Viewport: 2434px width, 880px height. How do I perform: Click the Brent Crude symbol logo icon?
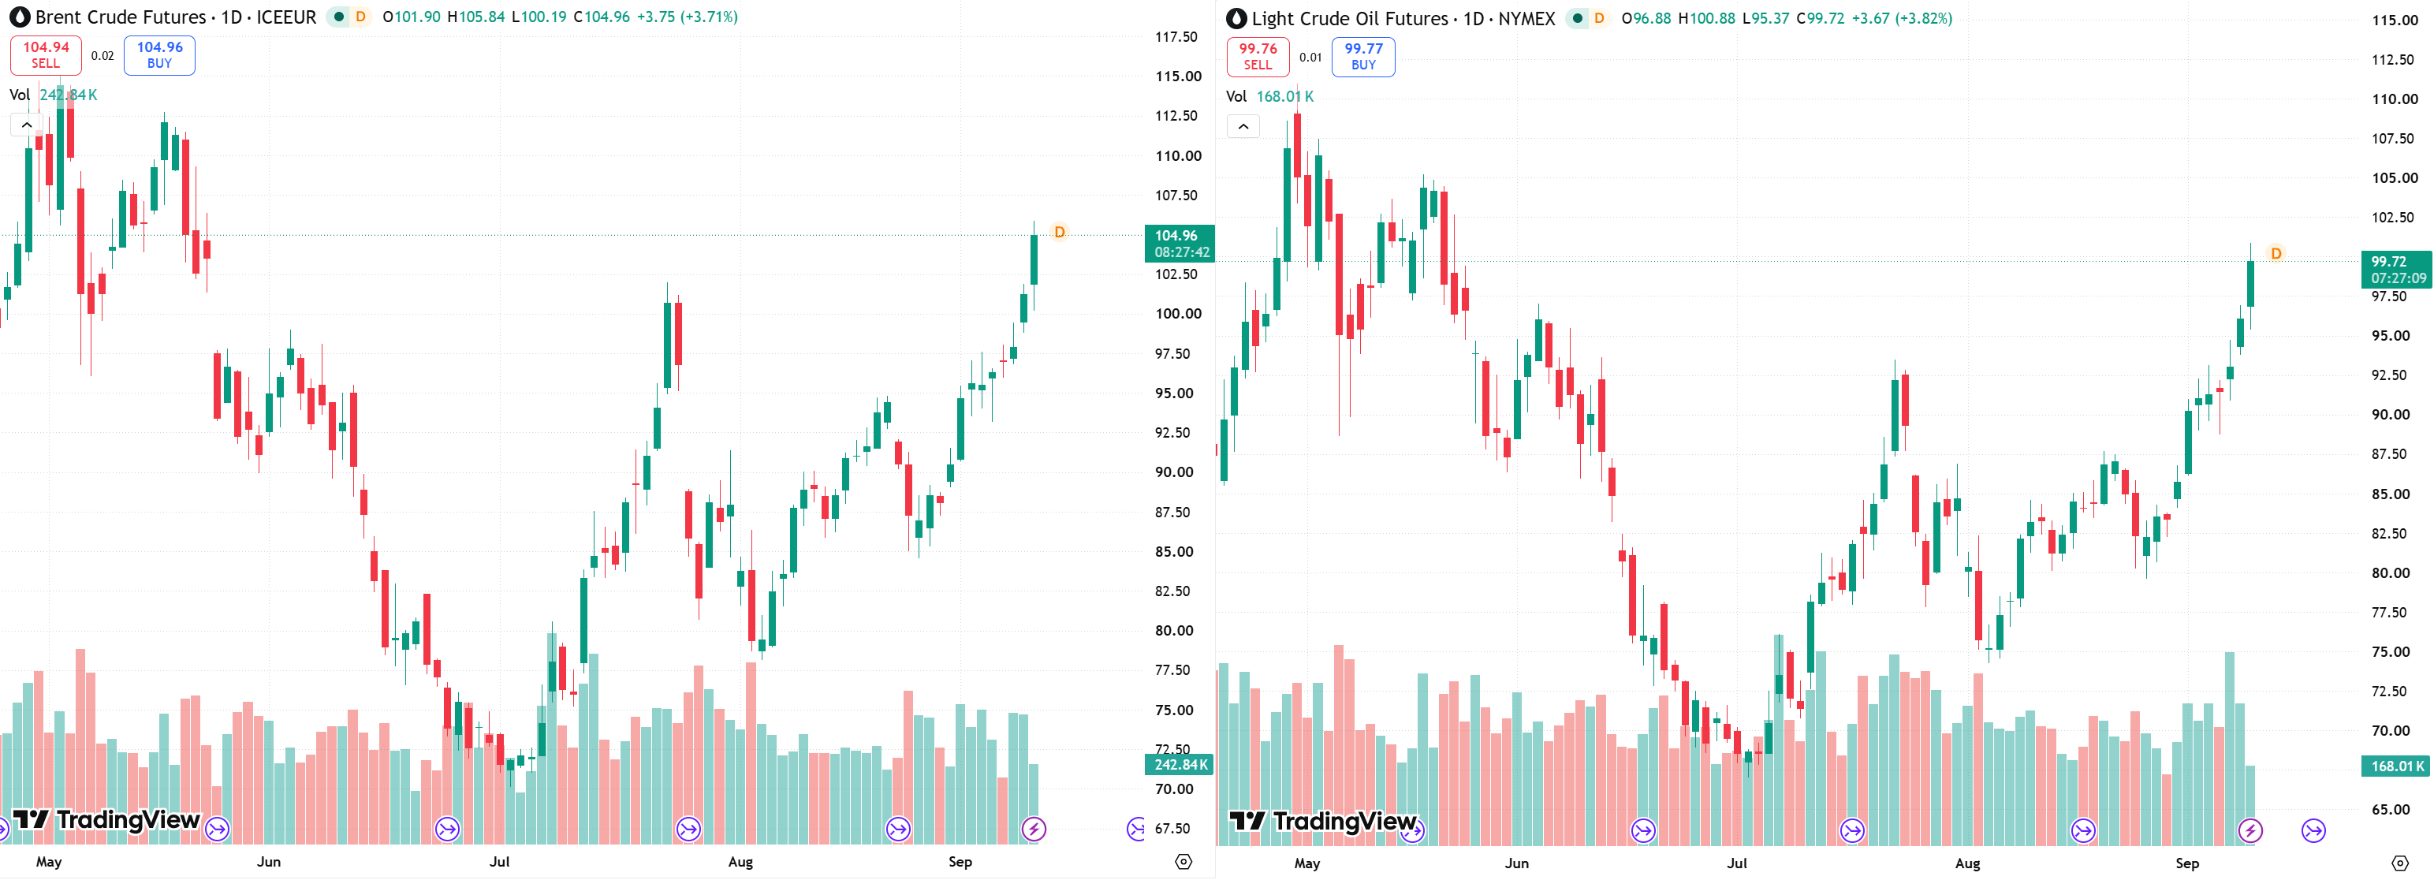click(x=19, y=17)
